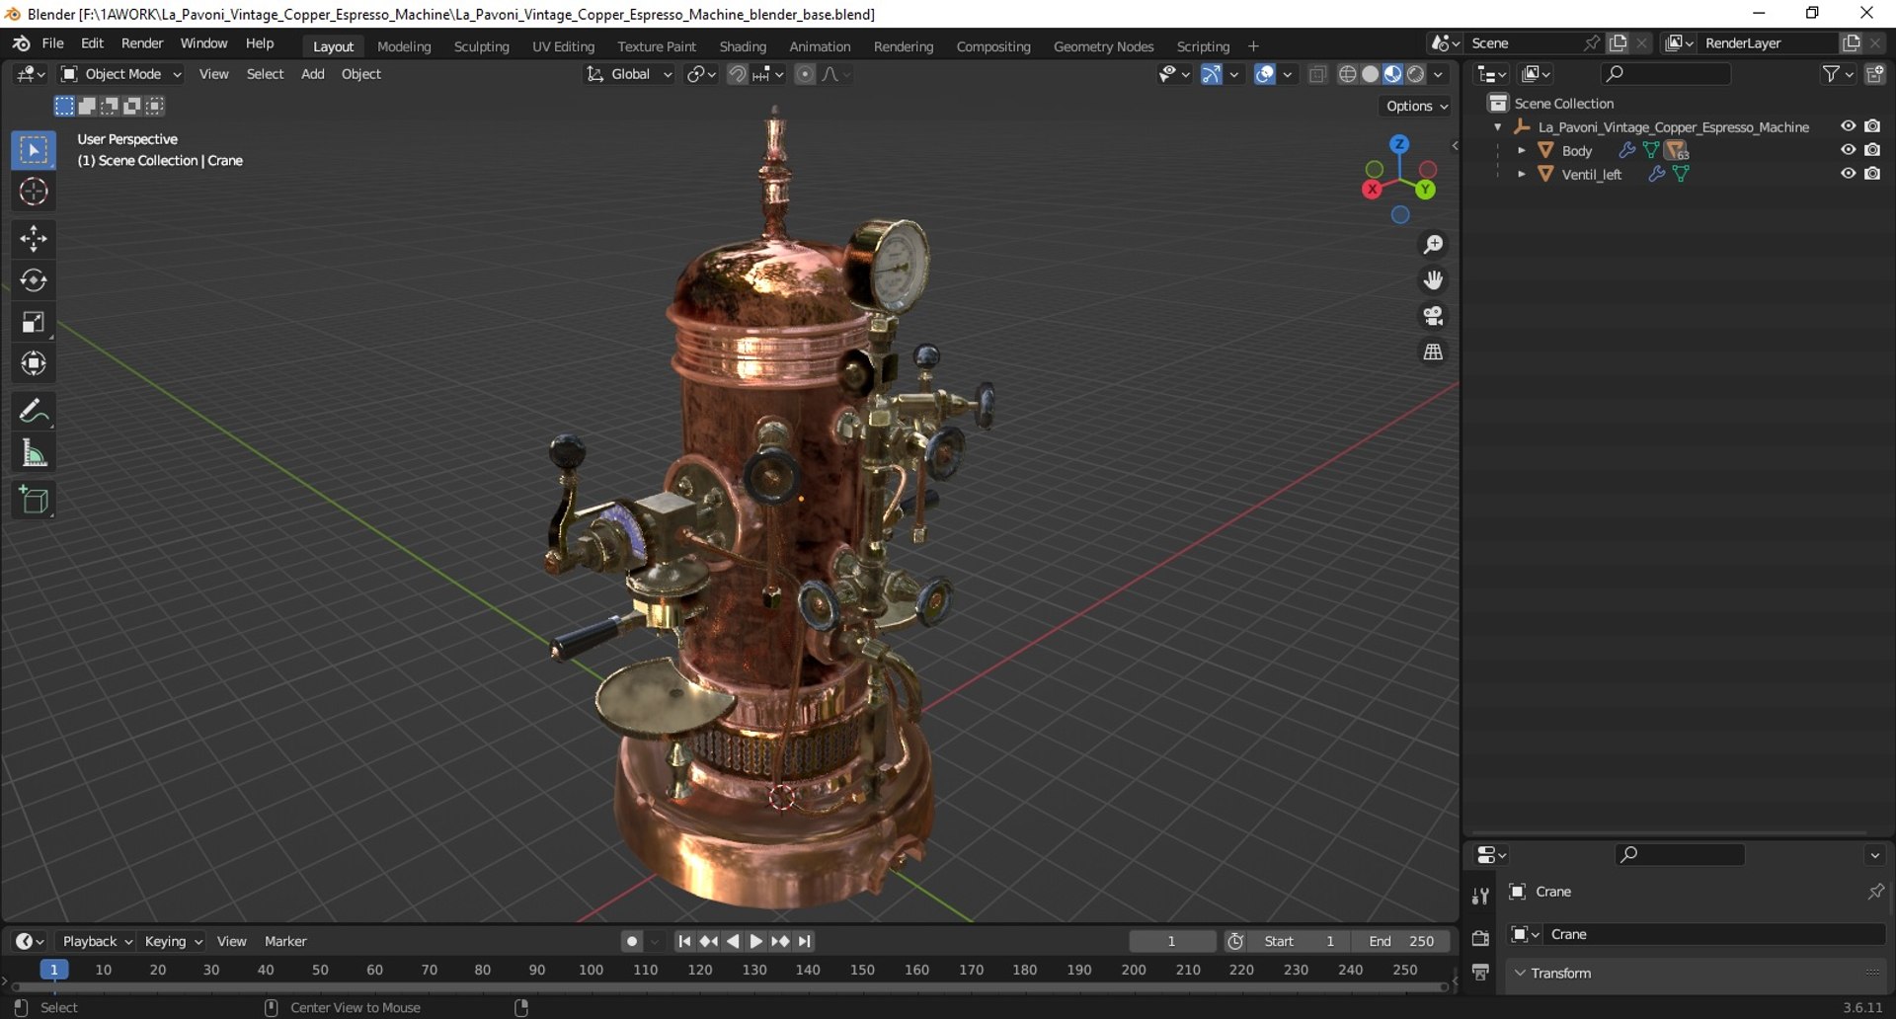The width and height of the screenshot is (1896, 1019).
Task: Click the pan view hand icon
Action: click(x=1433, y=280)
